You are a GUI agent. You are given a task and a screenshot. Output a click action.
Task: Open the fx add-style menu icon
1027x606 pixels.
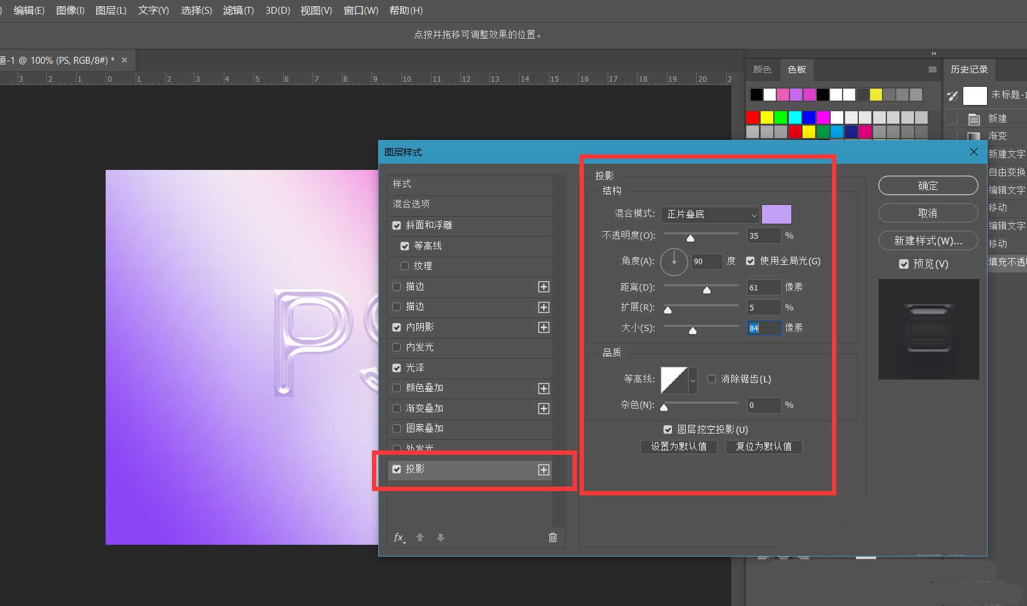coord(399,537)
